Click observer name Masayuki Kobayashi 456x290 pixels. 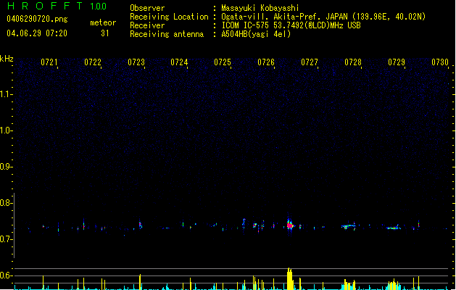point(260,8)
